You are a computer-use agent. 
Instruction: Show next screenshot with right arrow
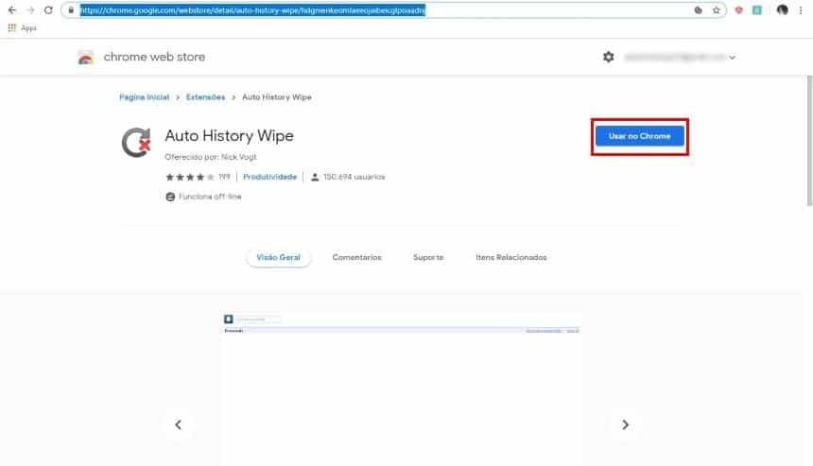coord(625,425)
